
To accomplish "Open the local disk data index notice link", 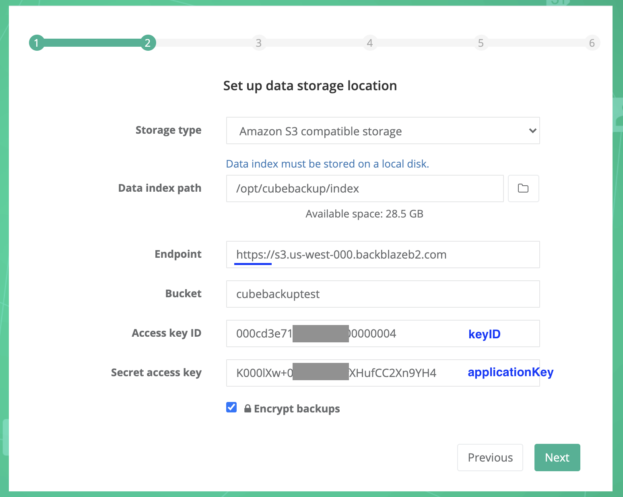I will 327,164.
